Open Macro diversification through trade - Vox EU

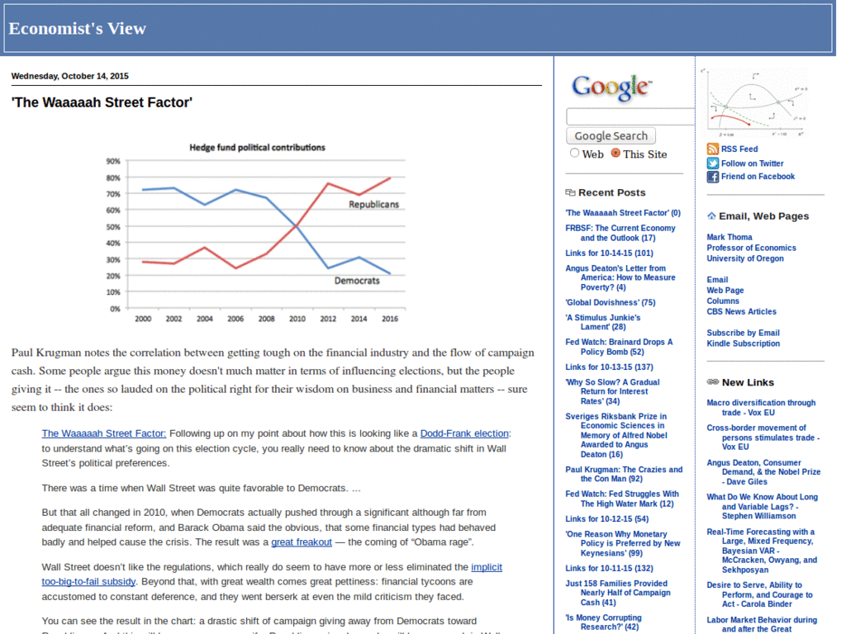tap(761, 408)
